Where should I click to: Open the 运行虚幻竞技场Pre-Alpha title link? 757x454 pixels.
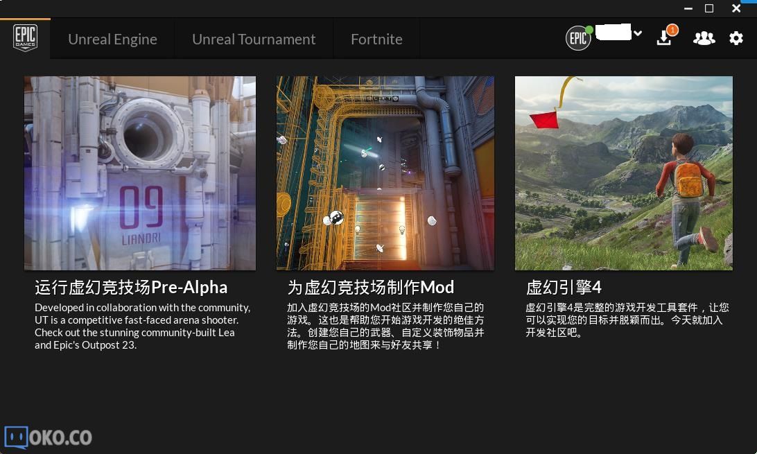tap(131, 288)
